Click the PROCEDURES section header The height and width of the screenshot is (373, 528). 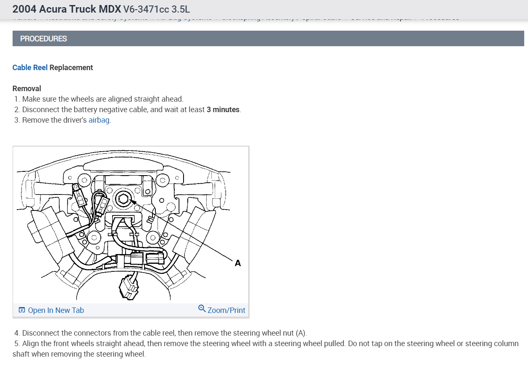268,39
